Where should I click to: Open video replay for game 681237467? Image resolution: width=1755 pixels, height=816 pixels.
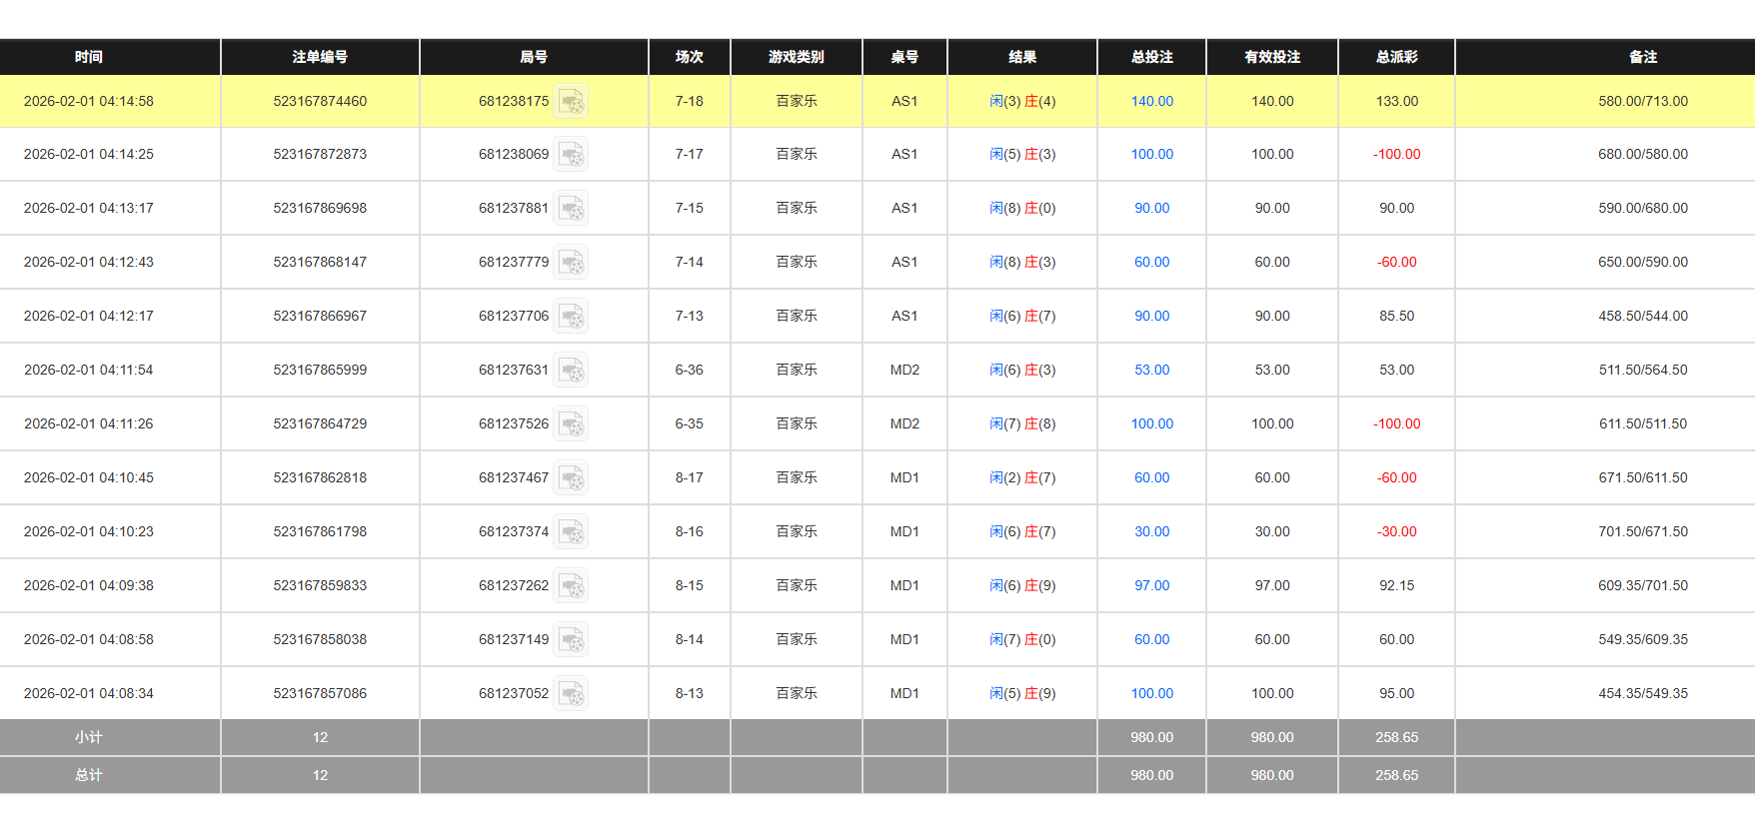point(571,477)
